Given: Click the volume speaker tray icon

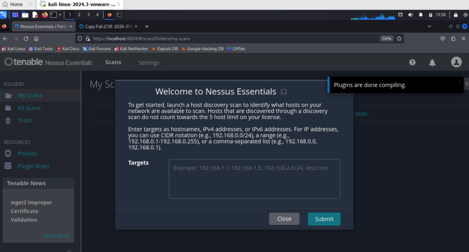Looking at the screenshot, I should point(410,15).
